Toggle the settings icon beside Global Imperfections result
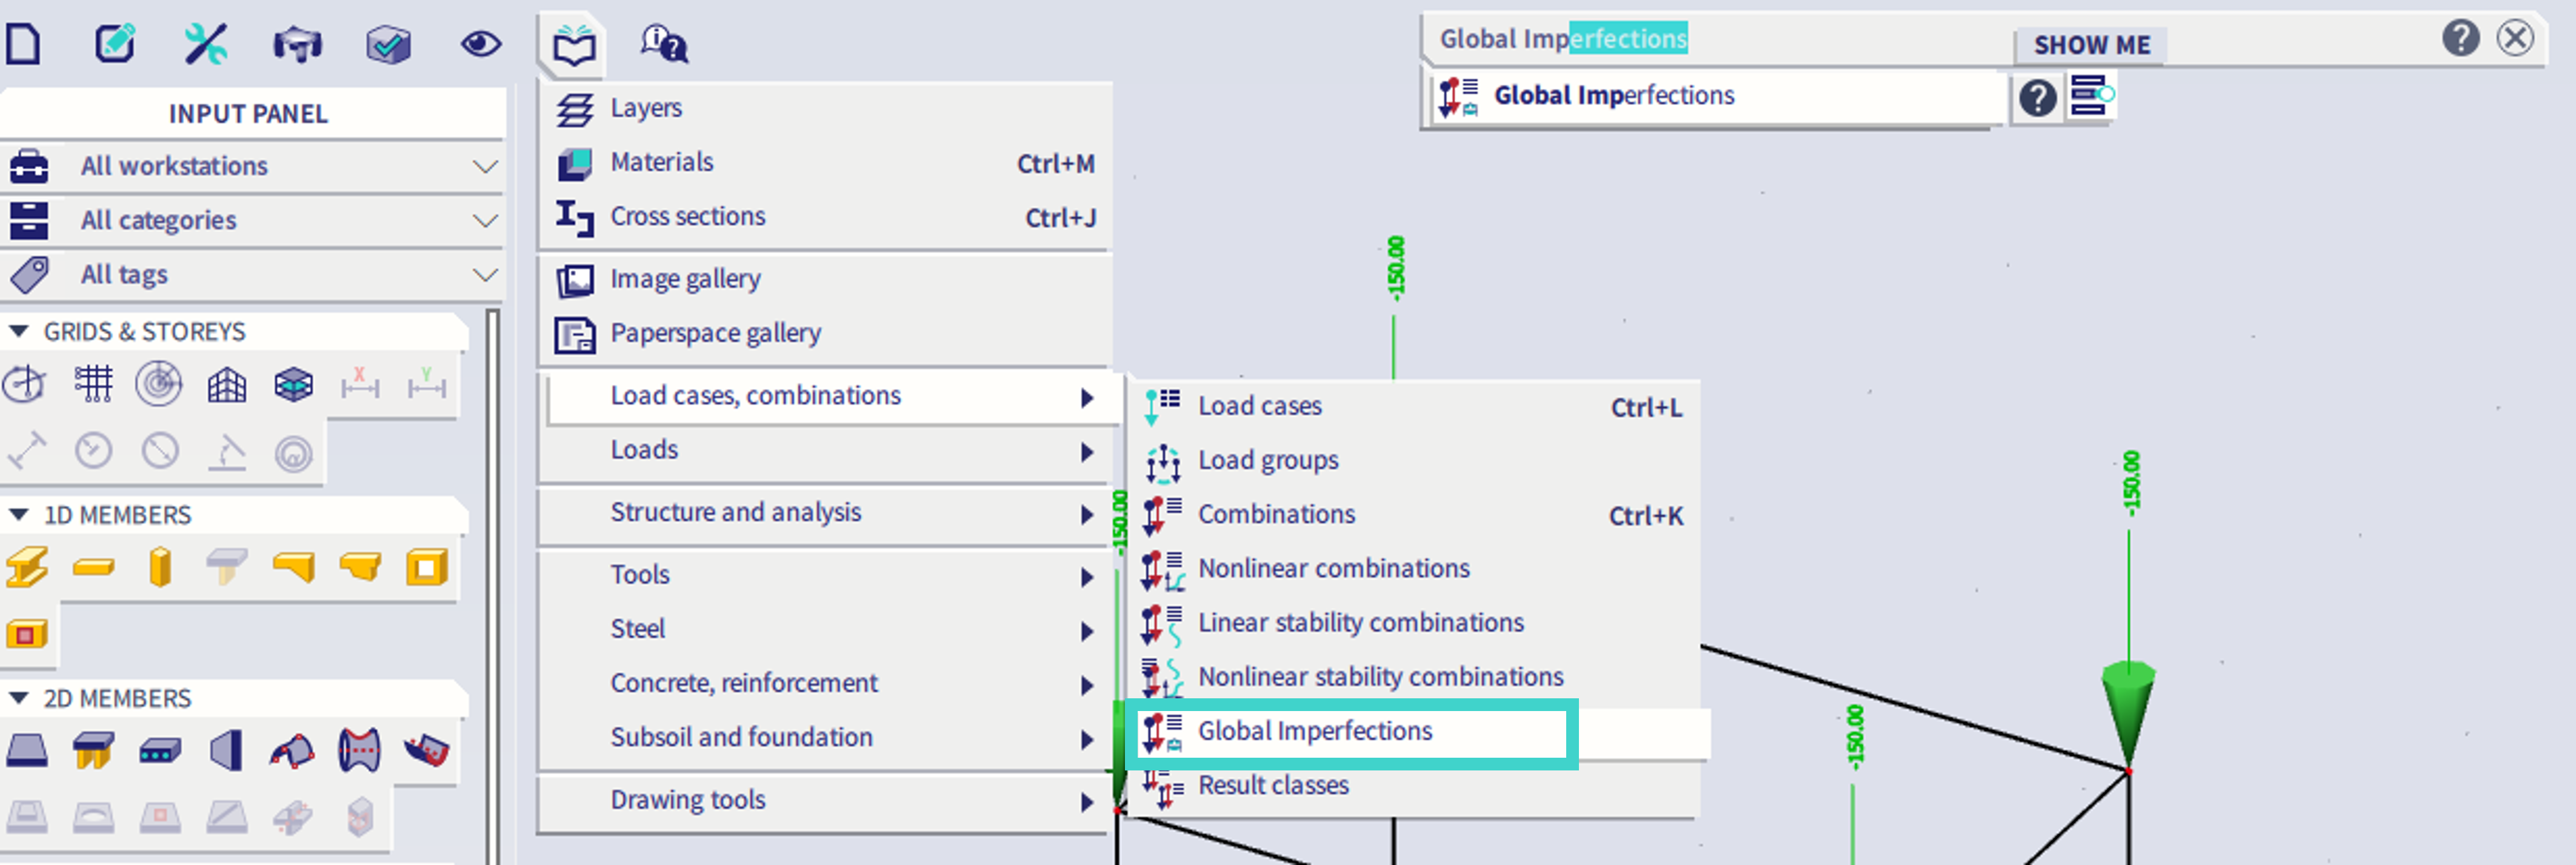The width and height of the screenshot is (2576, 865). pyautogui.click(x=2091, y=96)
